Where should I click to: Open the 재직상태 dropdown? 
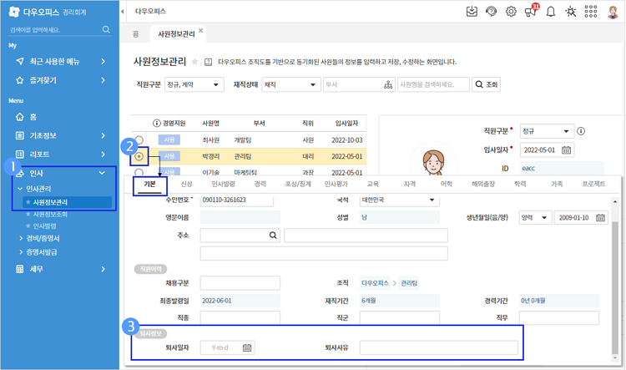coord(290,84)
